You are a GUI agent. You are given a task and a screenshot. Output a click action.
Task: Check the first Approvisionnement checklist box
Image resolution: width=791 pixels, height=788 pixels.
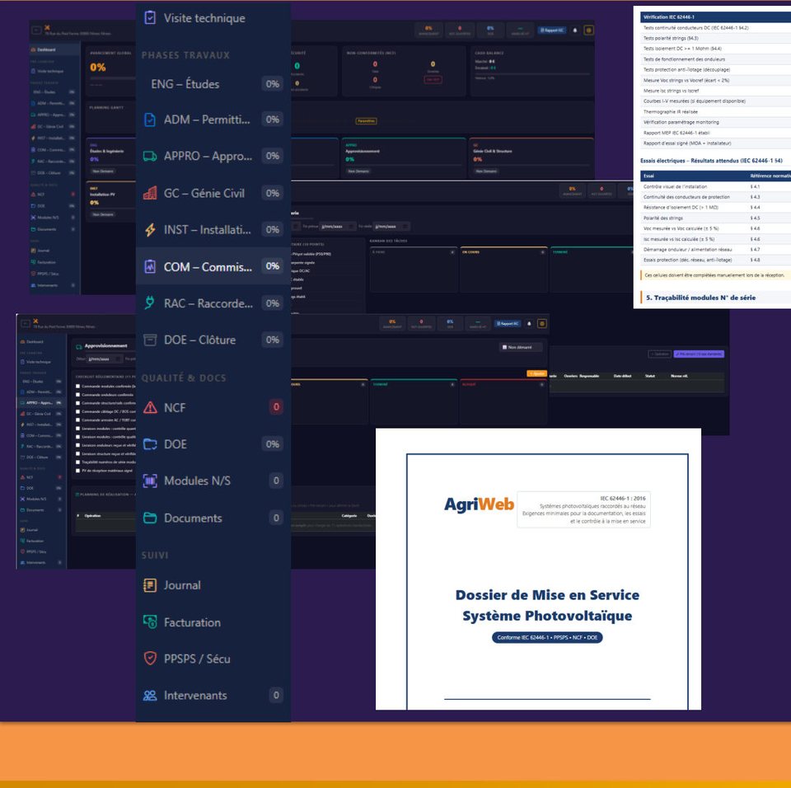[x=78, y=387]
